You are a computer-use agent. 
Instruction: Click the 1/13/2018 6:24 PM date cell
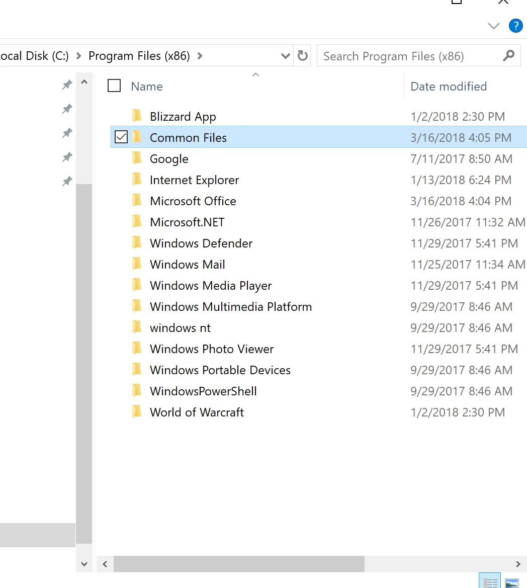(x=461, y=180)
